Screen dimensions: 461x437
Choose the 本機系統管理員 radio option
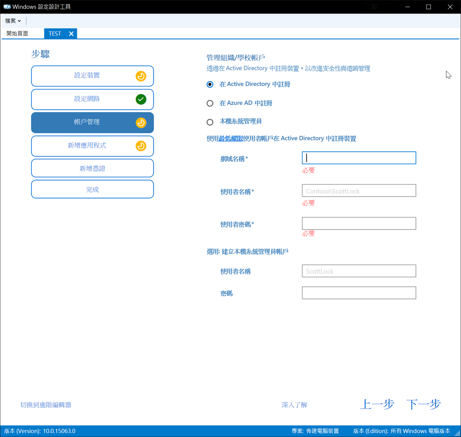point(210,122)
